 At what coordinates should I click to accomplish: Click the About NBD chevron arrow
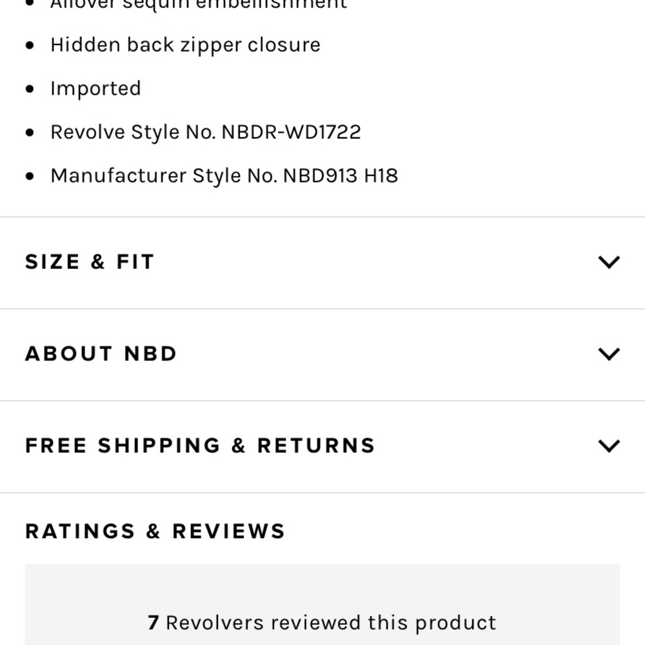point(609,353)
